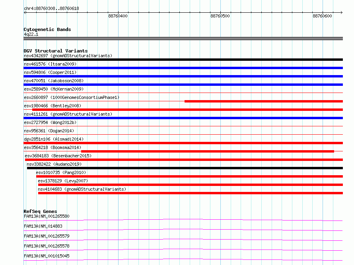Open transcript FAM13A|NM_001265579
Image resolution: width=354 pixels, height=265 pixels.
click(47, 236)
